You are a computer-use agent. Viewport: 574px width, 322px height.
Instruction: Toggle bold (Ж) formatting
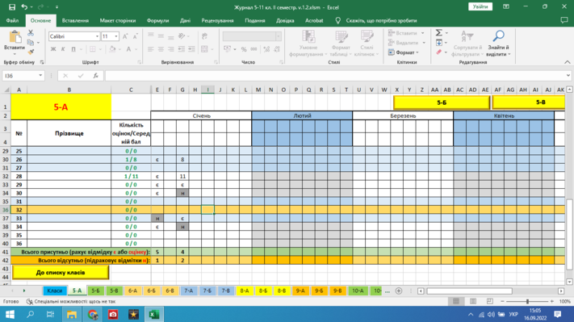point(53,49)
